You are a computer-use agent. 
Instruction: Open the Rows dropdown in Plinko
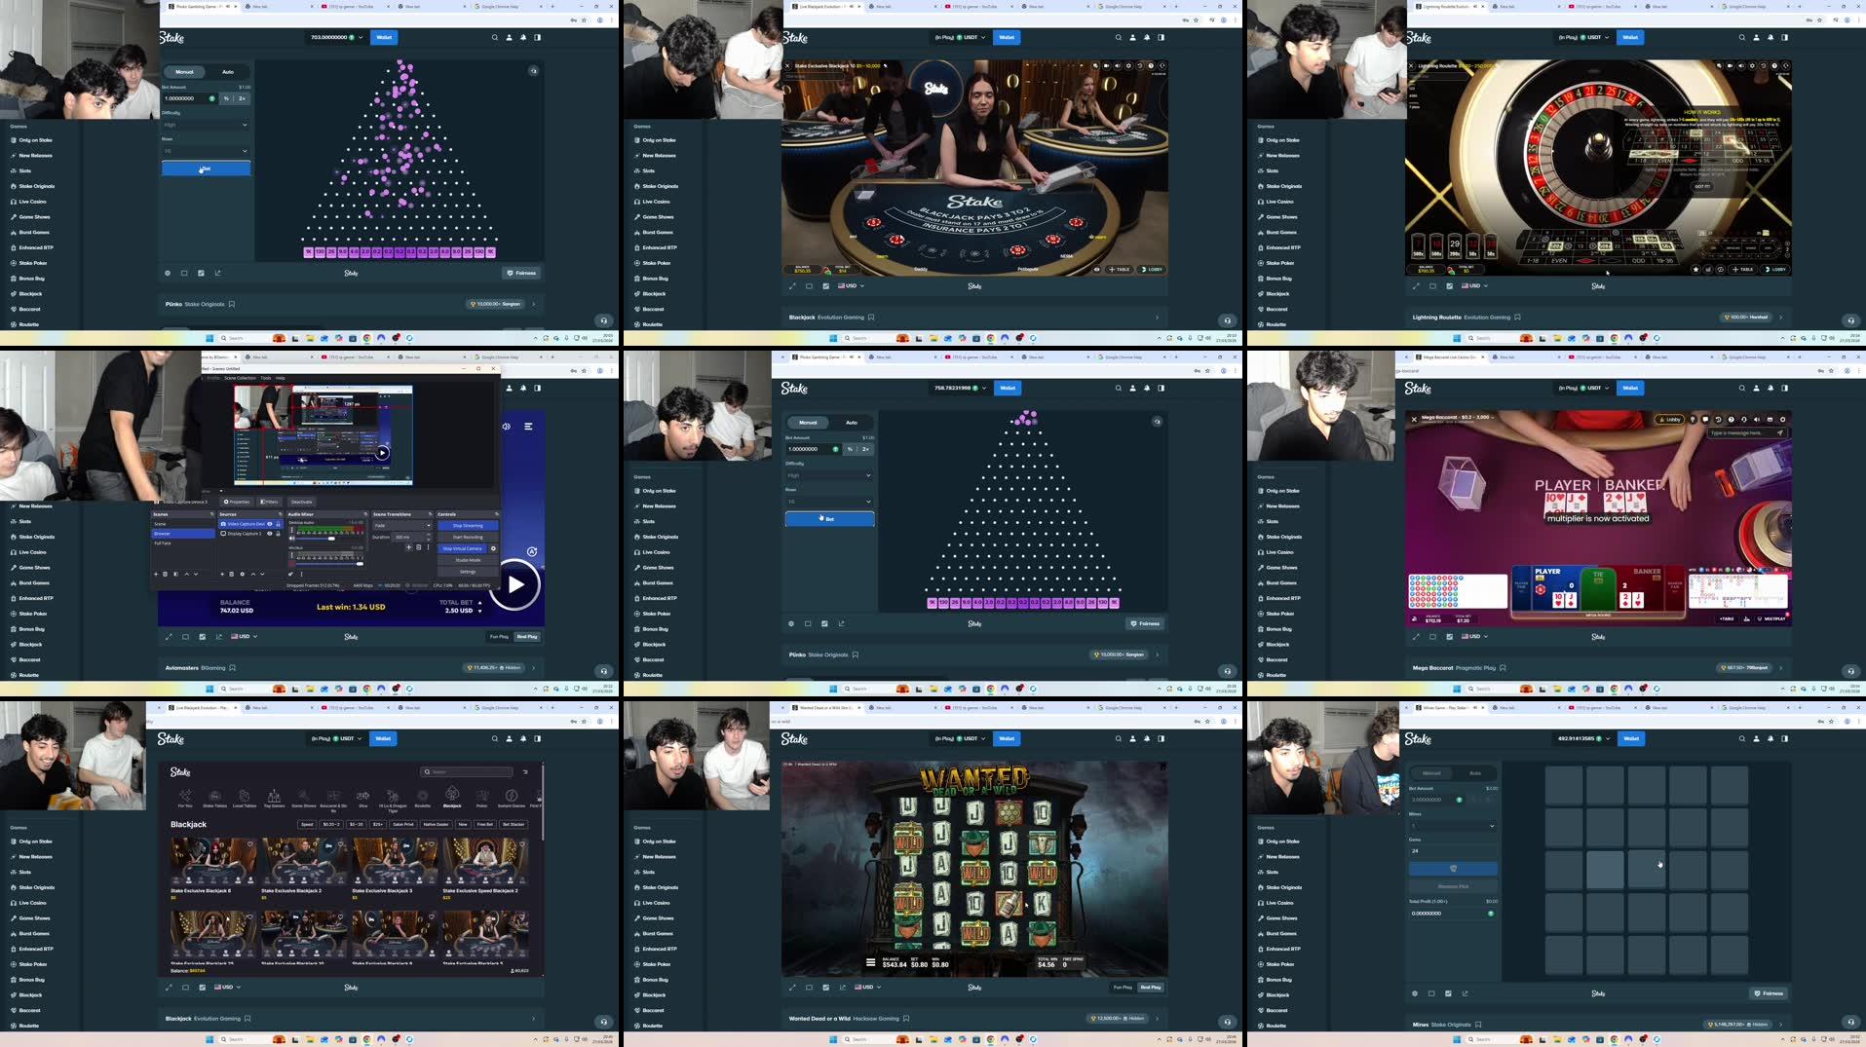205,150
